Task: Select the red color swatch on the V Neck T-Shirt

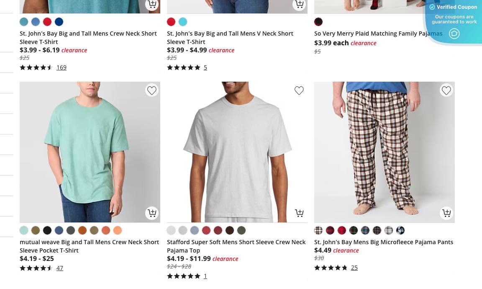Action: pyautogui.click(x=171, y=22)
